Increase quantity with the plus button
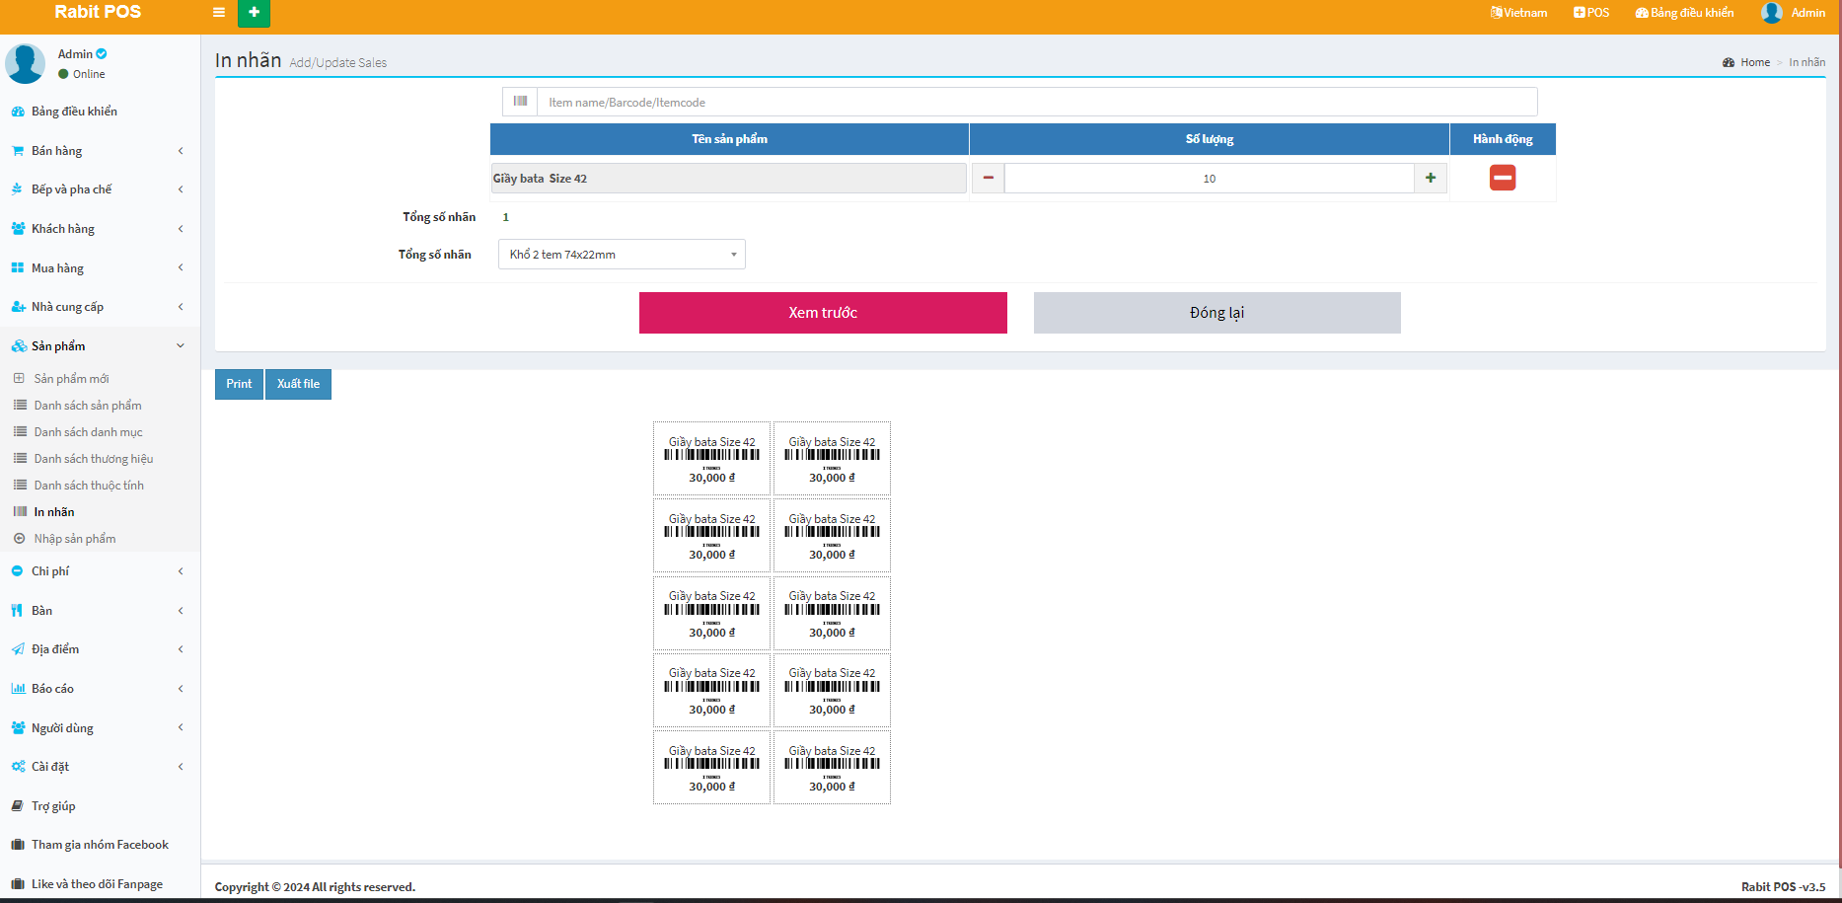This screenshot has height=903, width=1842. [1431, 178]
